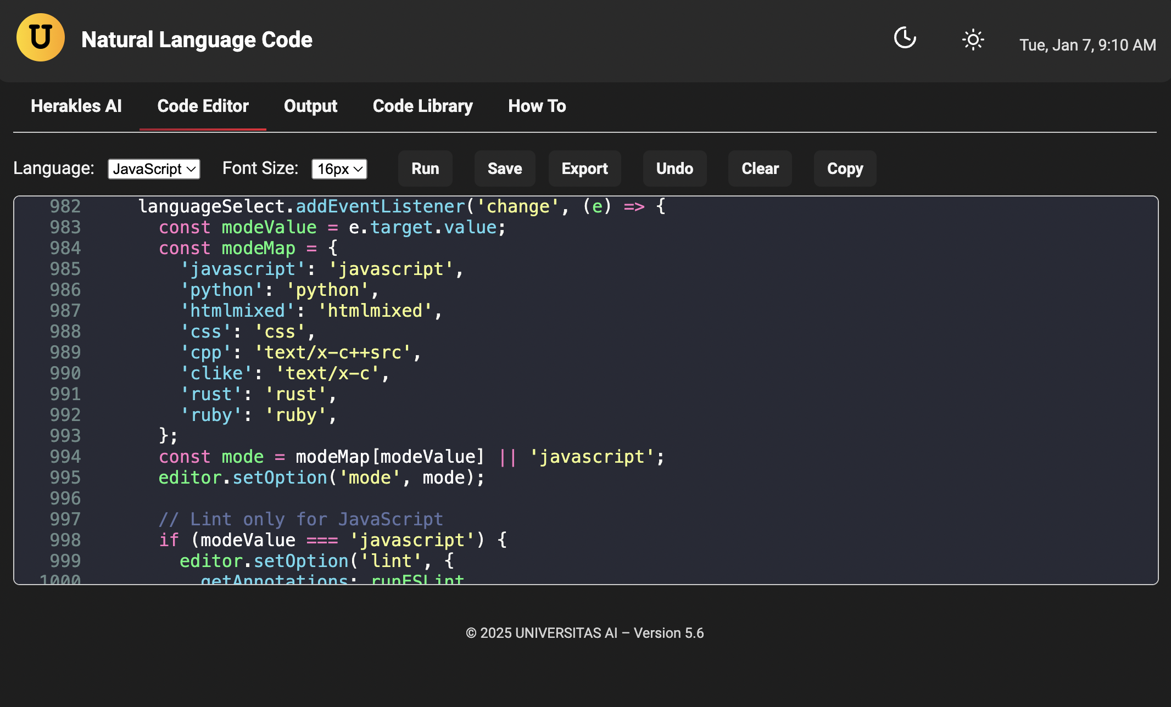Click 'htmlmixed' value on line 987
The image size is (1171, 707).
coord(375,311)
